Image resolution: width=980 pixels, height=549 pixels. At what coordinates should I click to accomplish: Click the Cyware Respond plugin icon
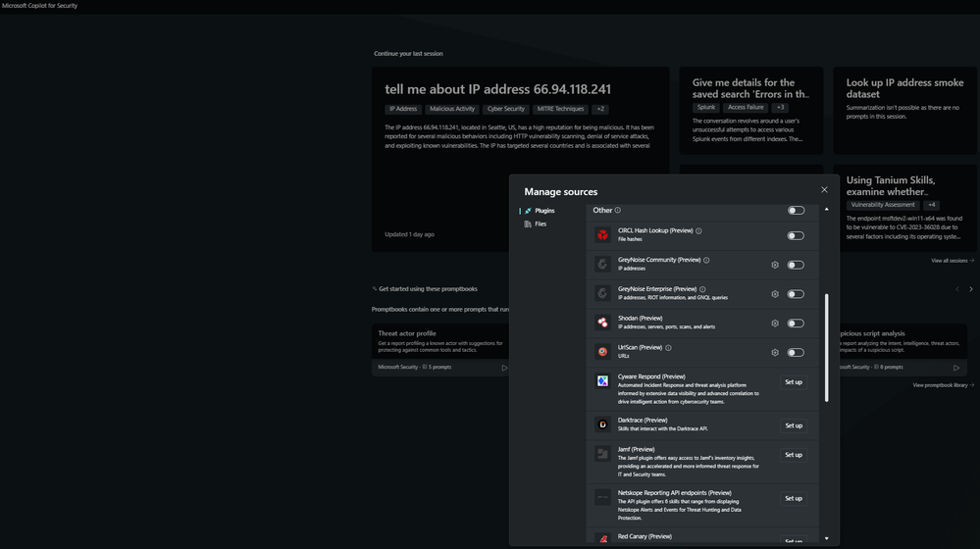[x=602, y=381]
